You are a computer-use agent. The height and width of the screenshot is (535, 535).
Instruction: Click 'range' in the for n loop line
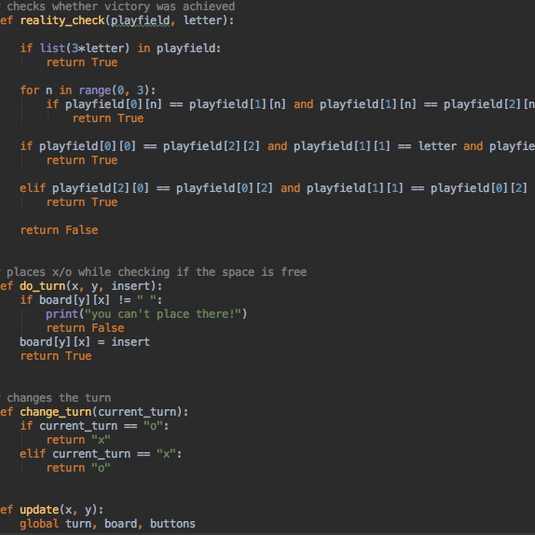point(95,90)
